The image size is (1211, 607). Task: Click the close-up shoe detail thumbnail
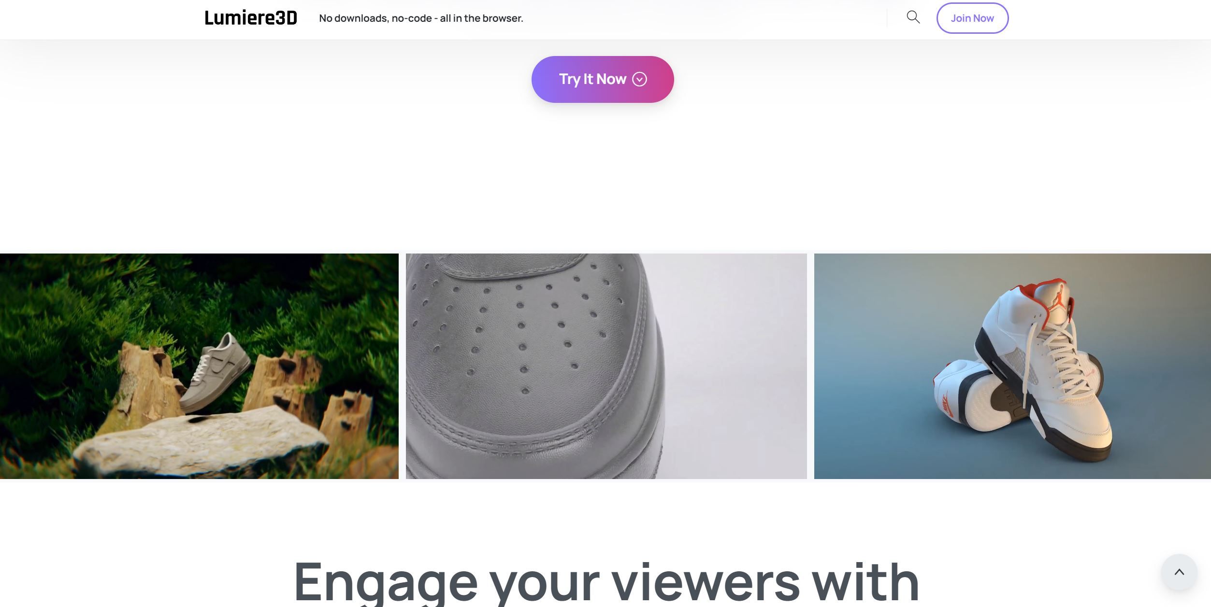(x=606, y=366)
